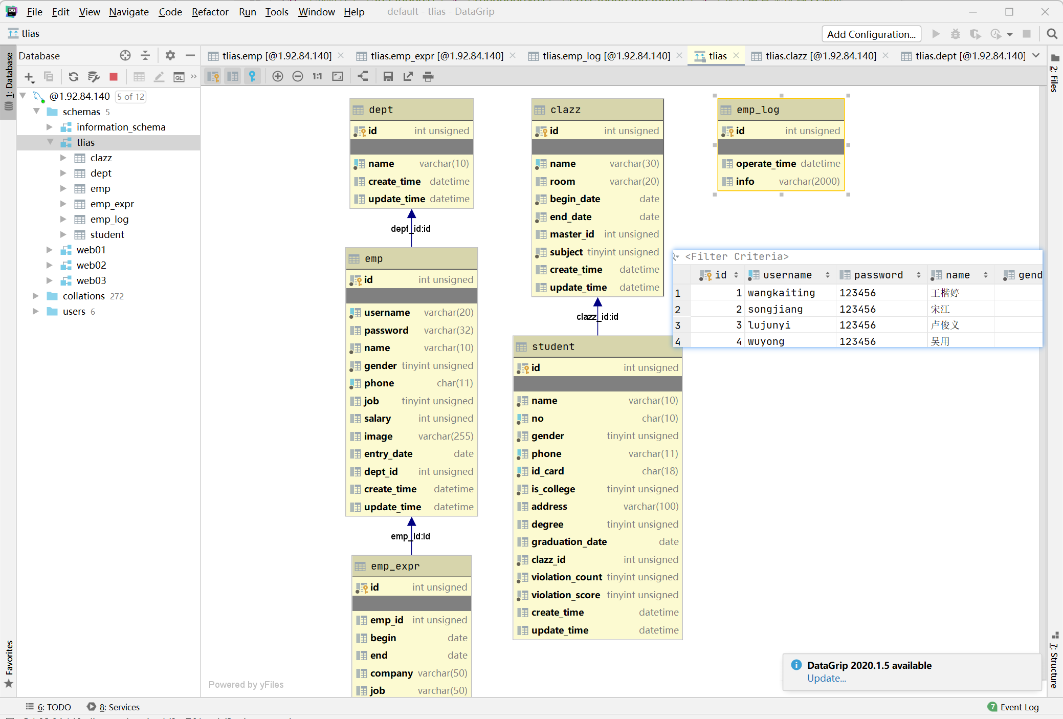Click the Update link in notification
1063x719 pixels.
tap(826, 679)
